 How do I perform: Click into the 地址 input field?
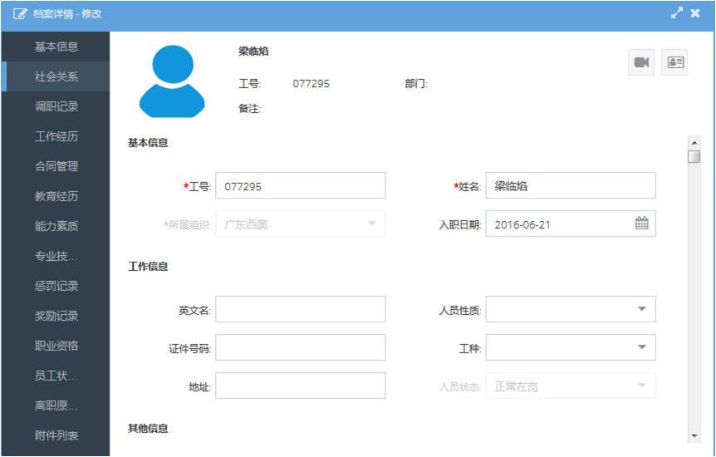(x=301, y=386)
